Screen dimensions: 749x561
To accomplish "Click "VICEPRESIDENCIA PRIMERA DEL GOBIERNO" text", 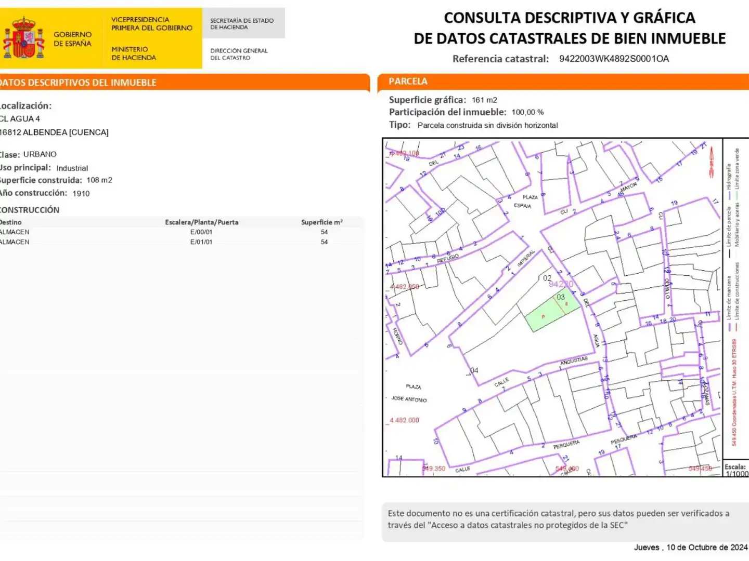I will click(x=152, y=24).
